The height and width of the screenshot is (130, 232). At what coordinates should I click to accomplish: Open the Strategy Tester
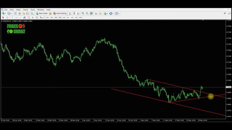(32, 13)
